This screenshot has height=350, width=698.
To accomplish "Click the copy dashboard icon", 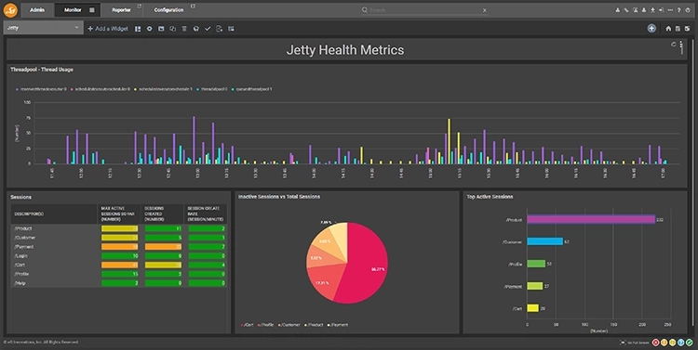I will click(173, 29).
